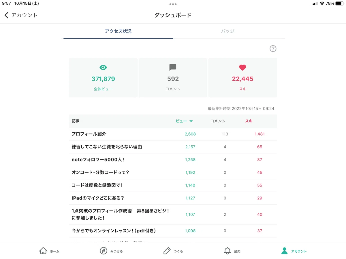Click view count 1,140
The height and width of the screenshot is (259, 346).
[x=190, y=185]
